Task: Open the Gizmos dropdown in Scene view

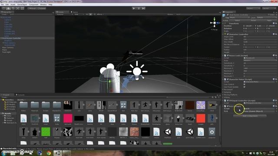Action: [x=171, y=14]
